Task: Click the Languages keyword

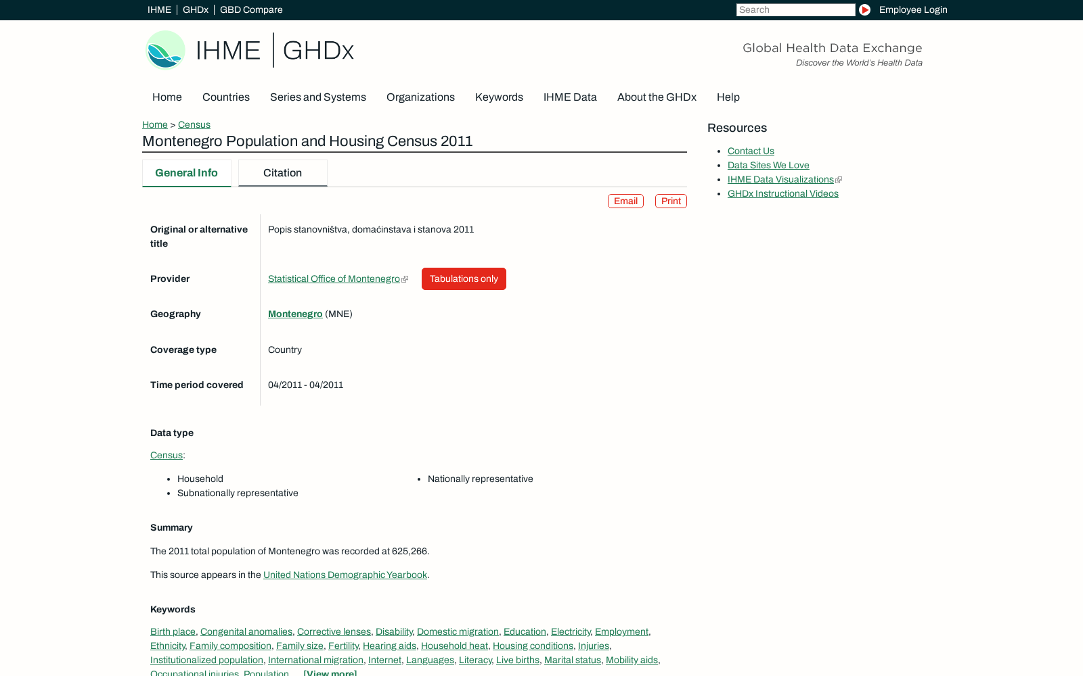Action: point(430,660)
